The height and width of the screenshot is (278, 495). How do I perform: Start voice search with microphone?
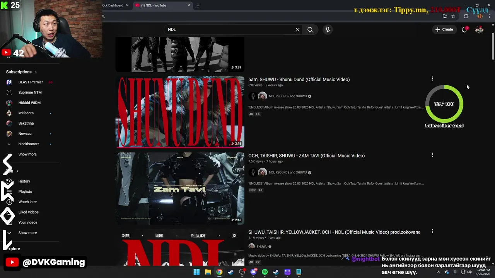click(x=328, y=29)
